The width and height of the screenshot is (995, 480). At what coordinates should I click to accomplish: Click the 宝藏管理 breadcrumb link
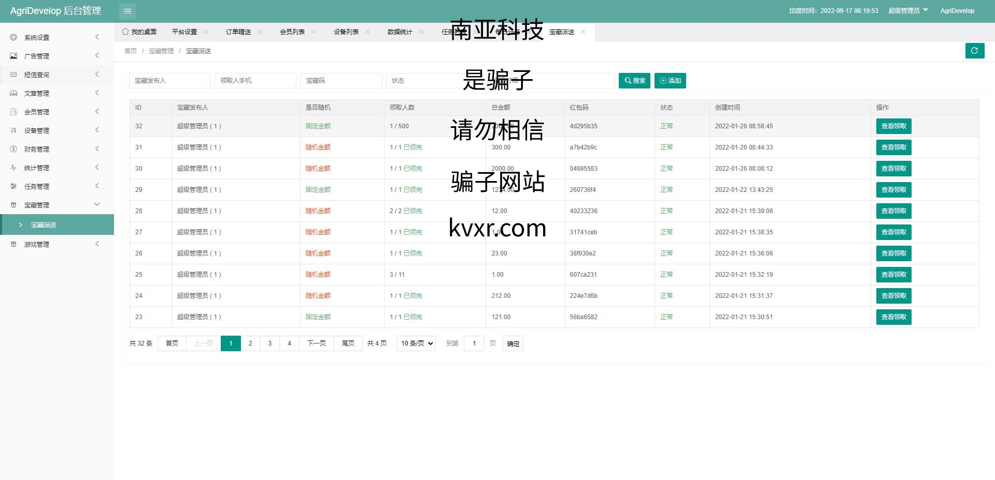pos(161,51)
